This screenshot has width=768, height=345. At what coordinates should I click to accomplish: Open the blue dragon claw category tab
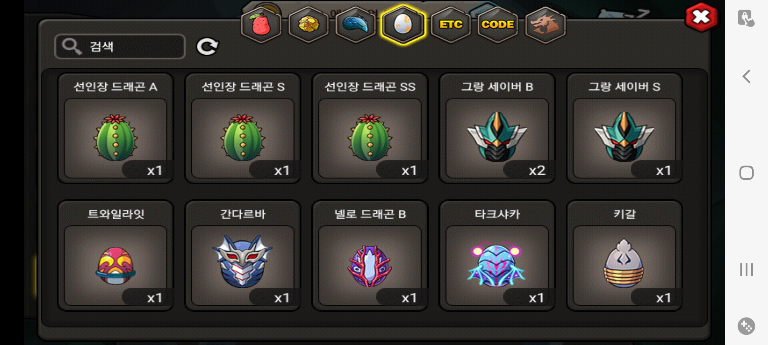pyautogui.click(x=356, y=25)
